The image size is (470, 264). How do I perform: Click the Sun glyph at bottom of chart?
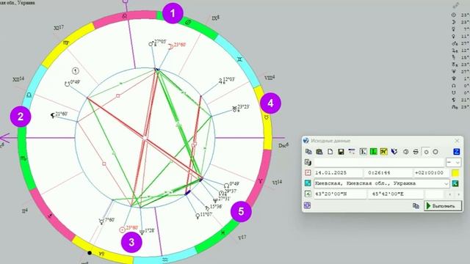tap(122, 230)
